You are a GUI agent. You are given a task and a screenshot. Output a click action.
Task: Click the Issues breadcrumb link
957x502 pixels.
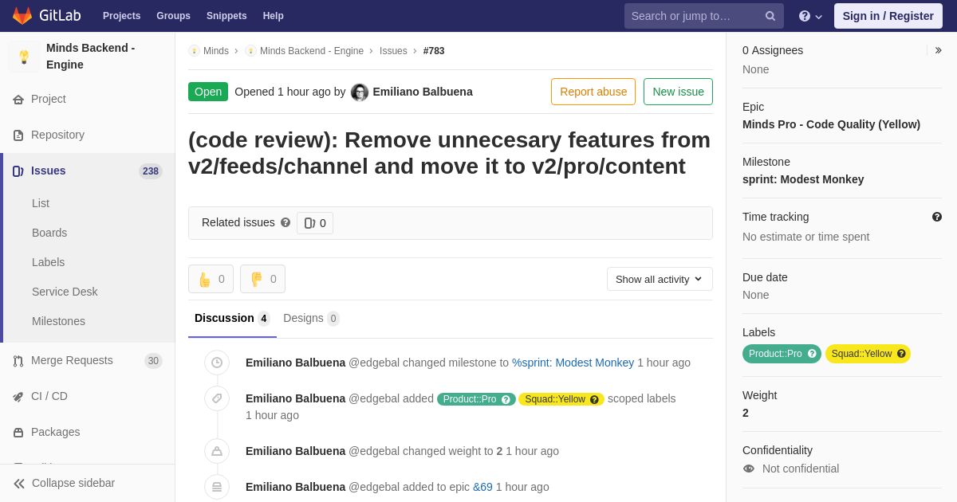point(393,51)
